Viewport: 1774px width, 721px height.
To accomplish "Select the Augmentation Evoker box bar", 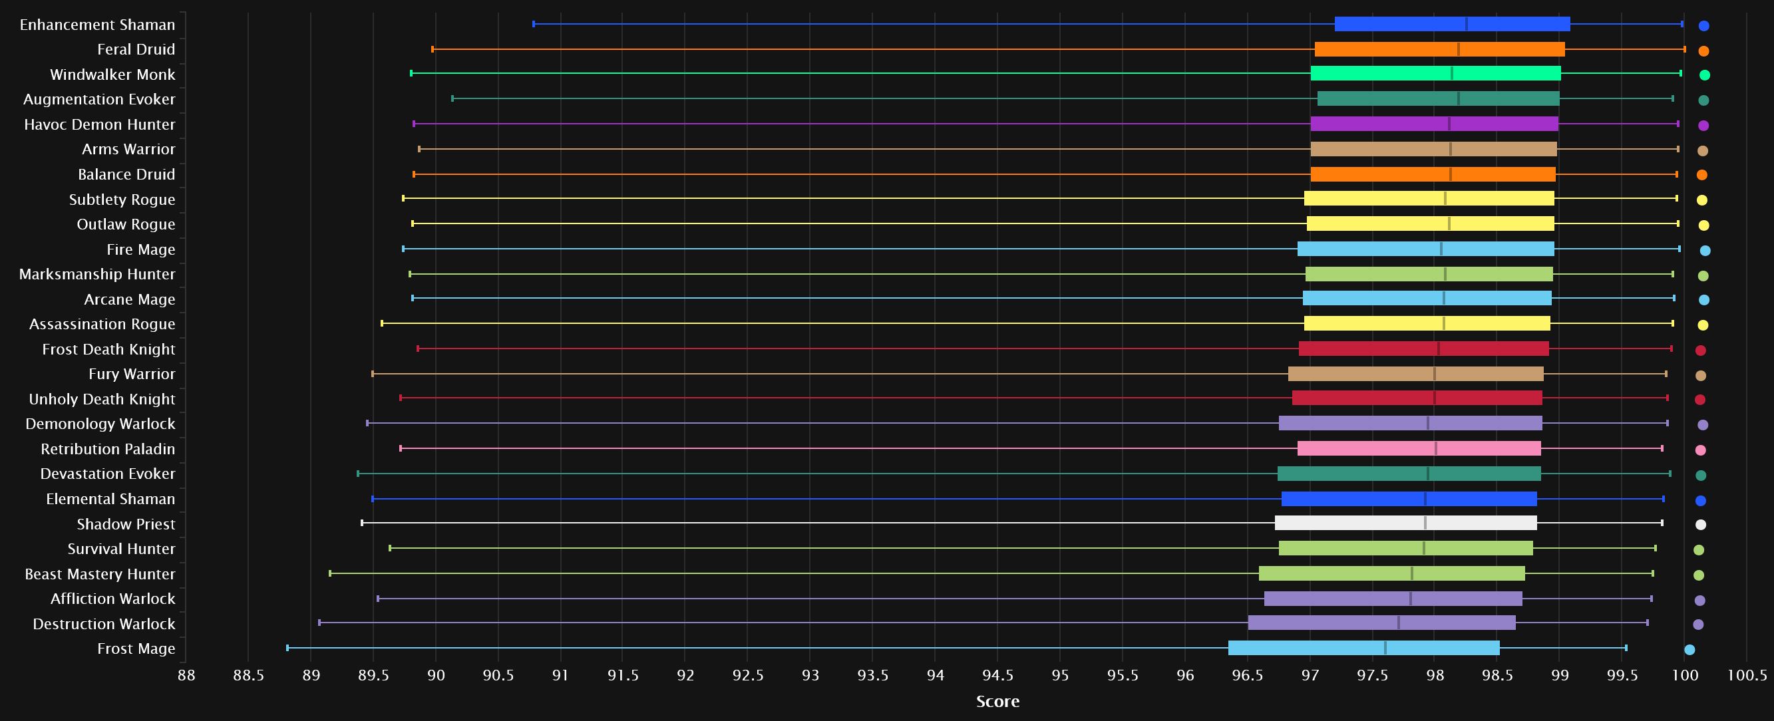I will click(x=1439, y=98).
